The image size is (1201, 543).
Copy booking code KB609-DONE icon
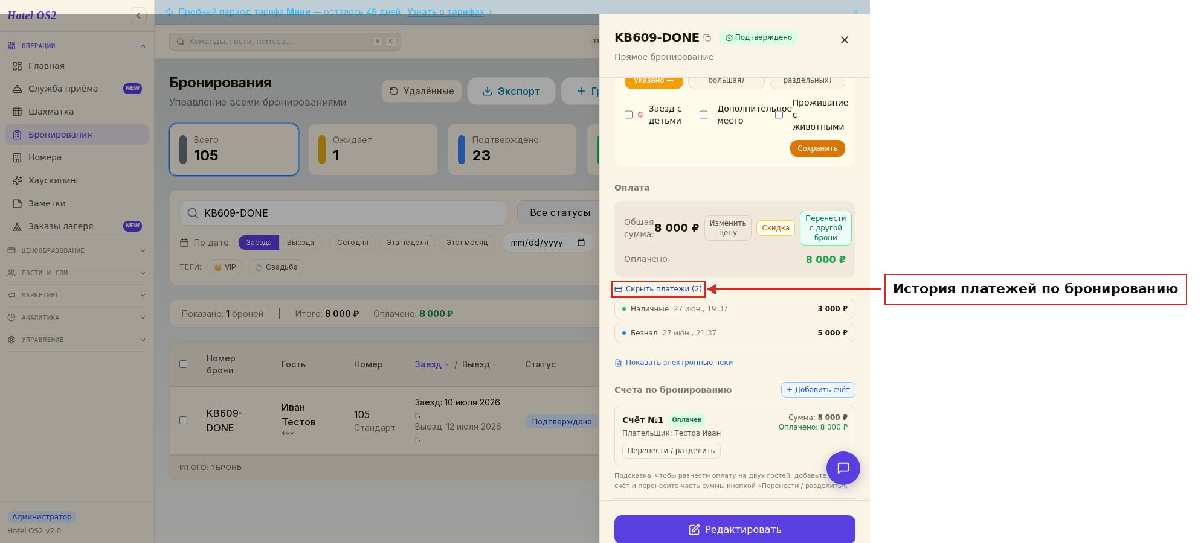point(707,38)
